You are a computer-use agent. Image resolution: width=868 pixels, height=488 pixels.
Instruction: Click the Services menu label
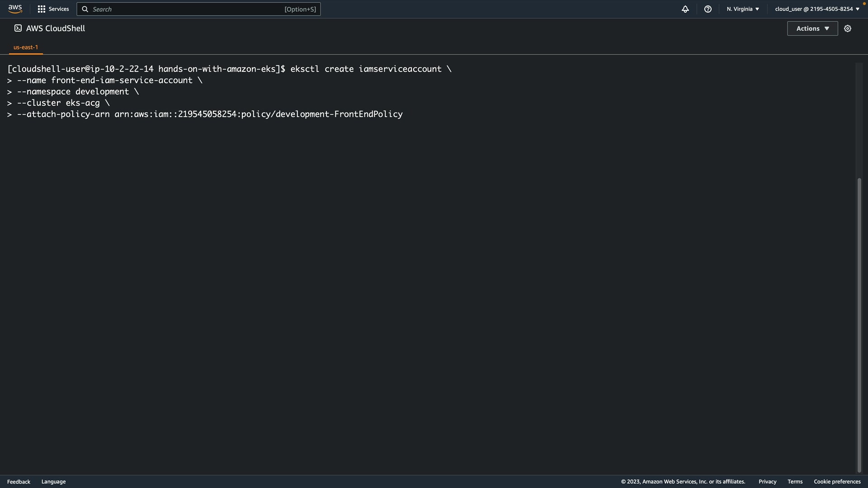point(59,9)
